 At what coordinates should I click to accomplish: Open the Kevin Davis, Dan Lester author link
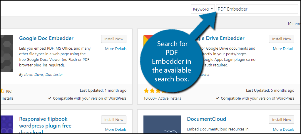click(x=44, y=74)
